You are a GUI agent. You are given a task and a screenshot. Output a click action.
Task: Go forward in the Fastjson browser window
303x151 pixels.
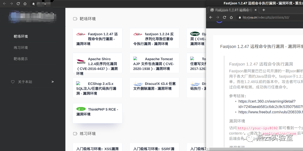pos(217,17)
